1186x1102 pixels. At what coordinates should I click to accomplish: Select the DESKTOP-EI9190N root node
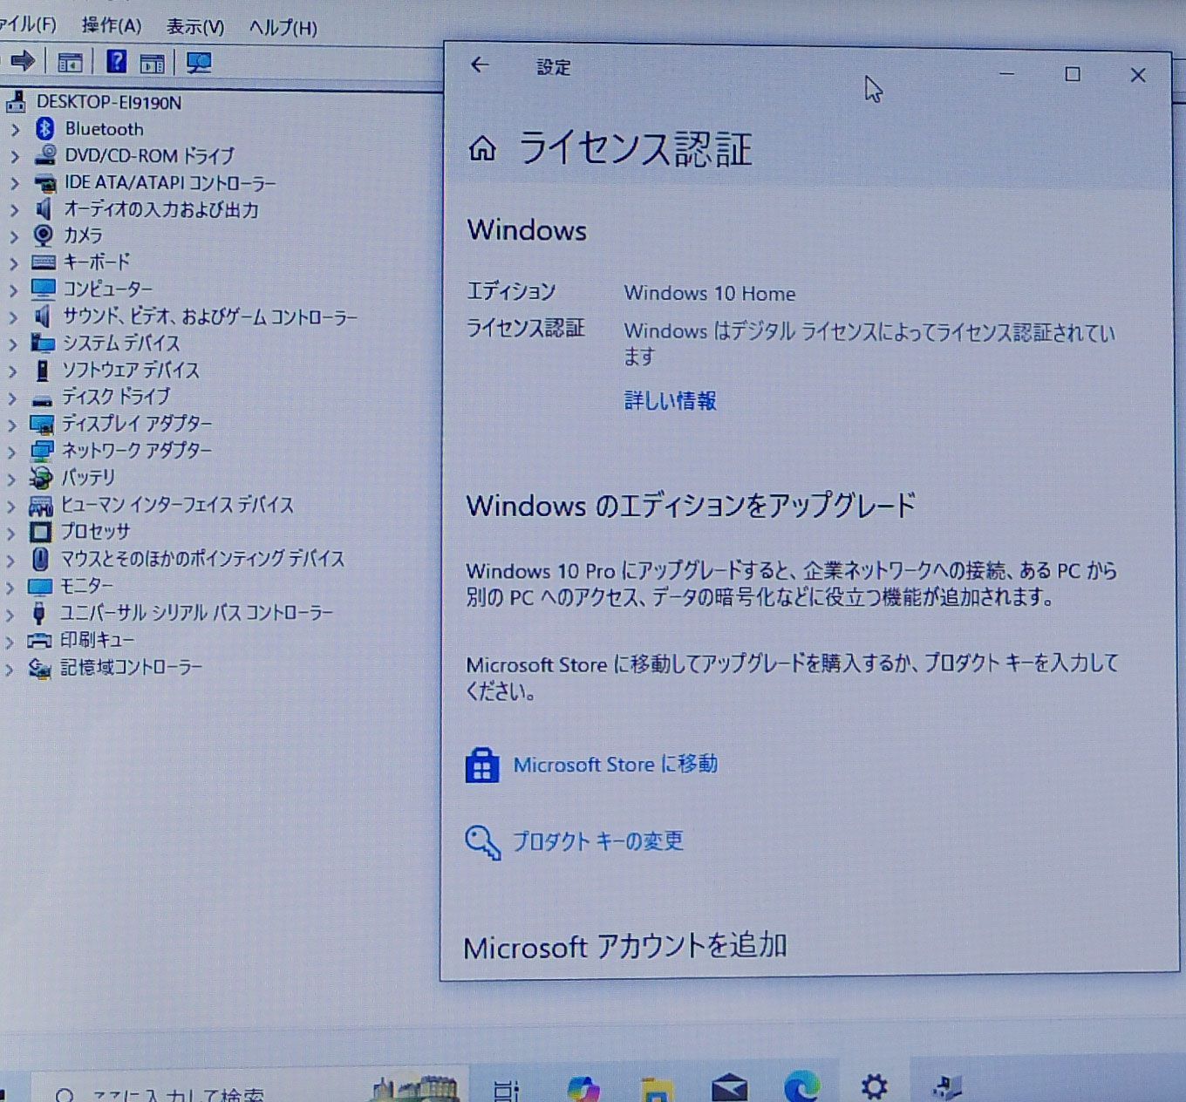[109, 102]
